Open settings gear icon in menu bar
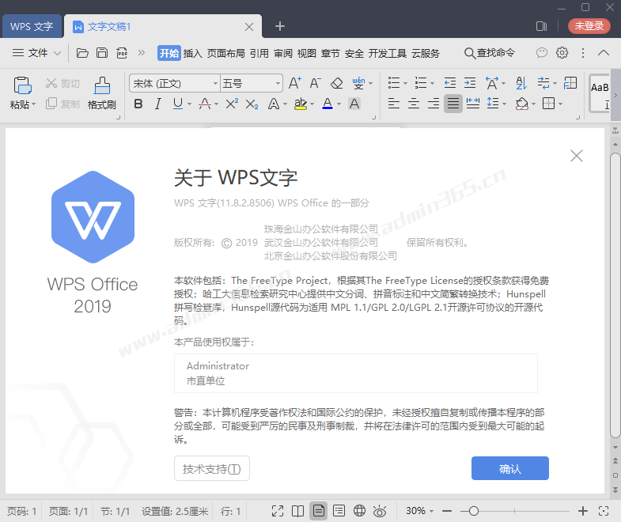 (562, 53)
